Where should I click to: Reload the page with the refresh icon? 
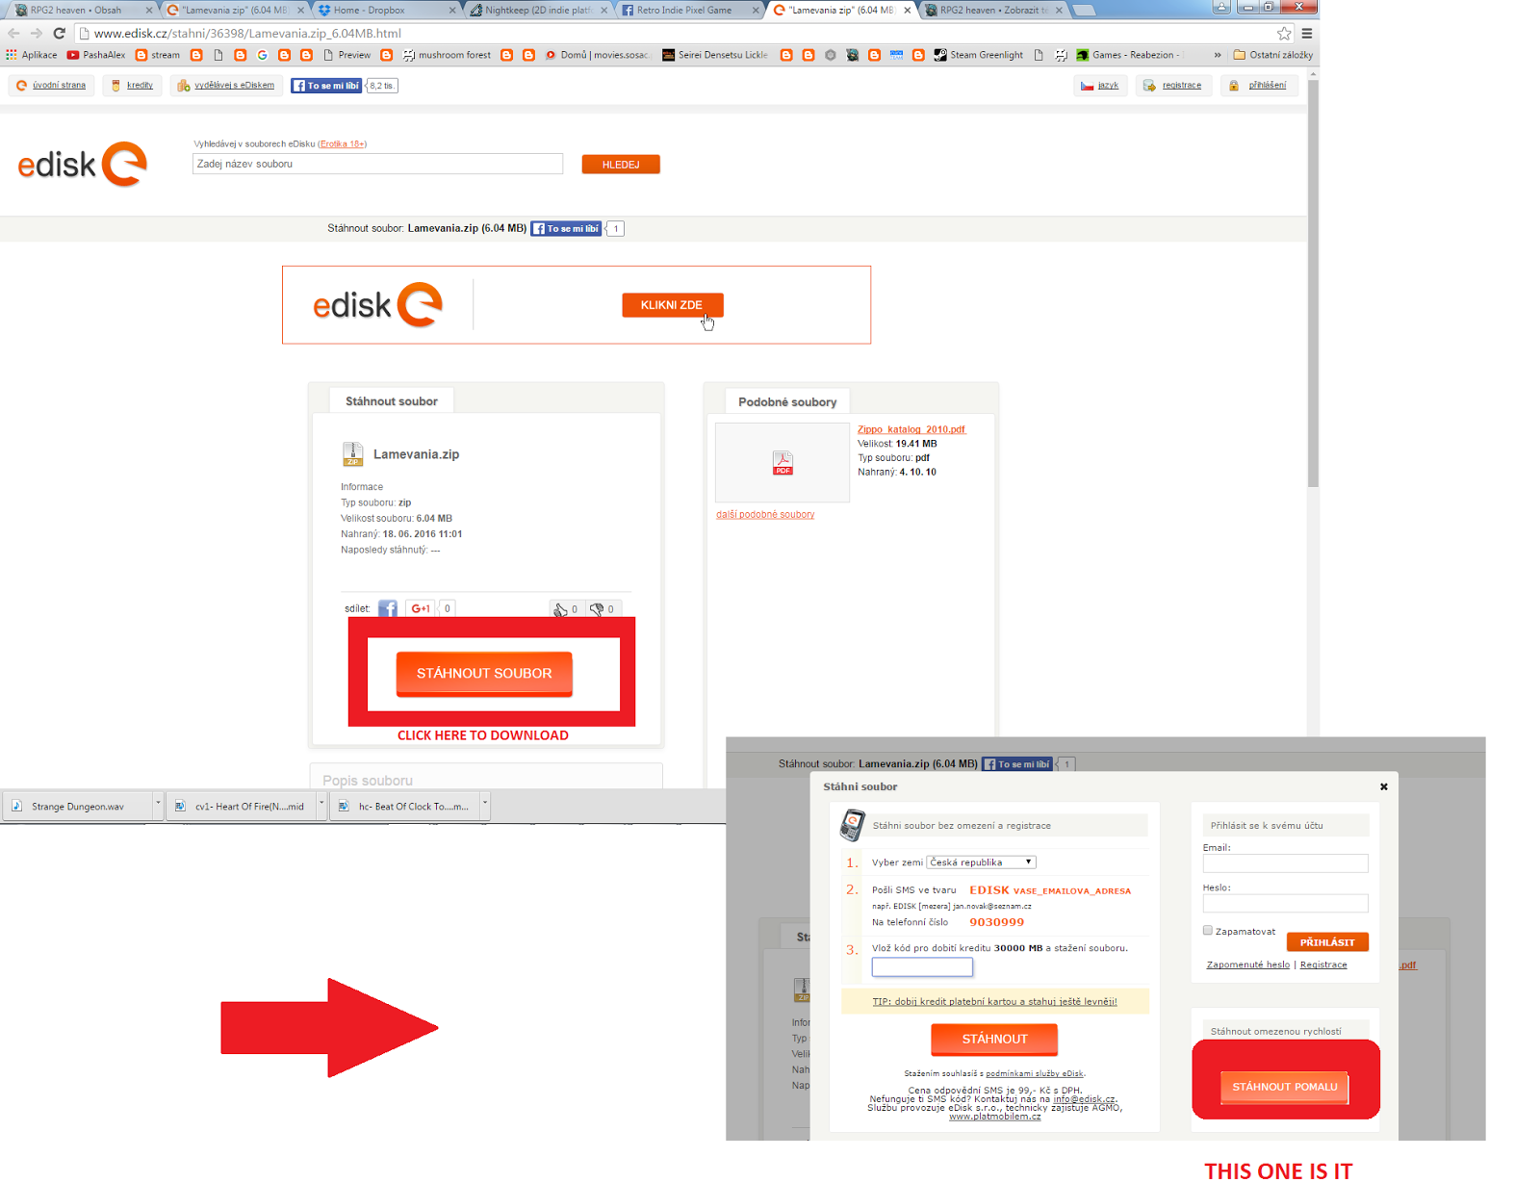pyautogui.click(x=60, y=33)
